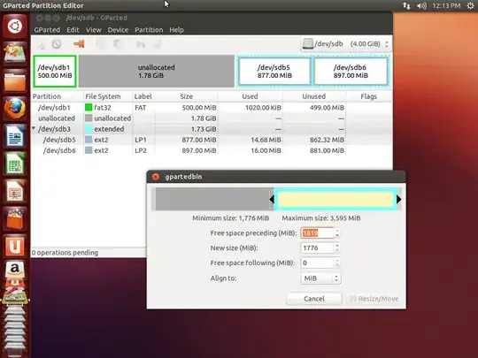
Task: Open the Files manager in the dock
Action: click(15, 81)
